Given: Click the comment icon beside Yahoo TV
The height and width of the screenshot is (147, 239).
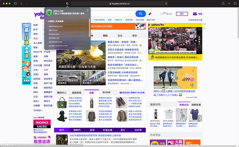Looking at the screenshot, I should point(204,24).
